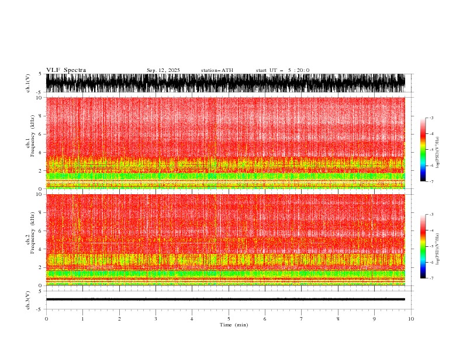The height and width of the screenshot is (358, 463).
Task: Click the lower color scale bar
Action: click(423, 246)
